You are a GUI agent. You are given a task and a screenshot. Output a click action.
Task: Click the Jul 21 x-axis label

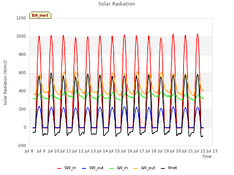point(188,151)
